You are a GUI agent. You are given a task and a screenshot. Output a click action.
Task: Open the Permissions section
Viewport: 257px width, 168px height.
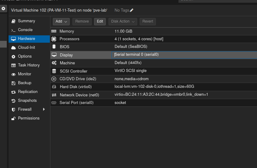(29, 118)
